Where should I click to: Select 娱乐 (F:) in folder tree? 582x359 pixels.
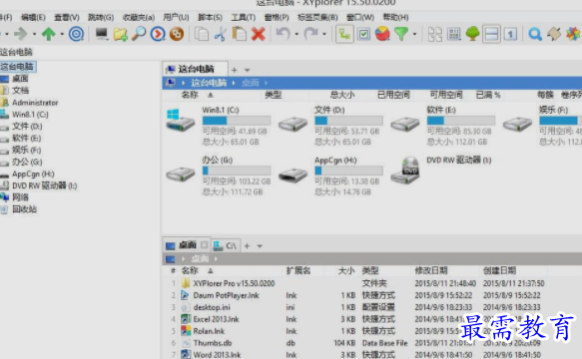pos(26,150)
